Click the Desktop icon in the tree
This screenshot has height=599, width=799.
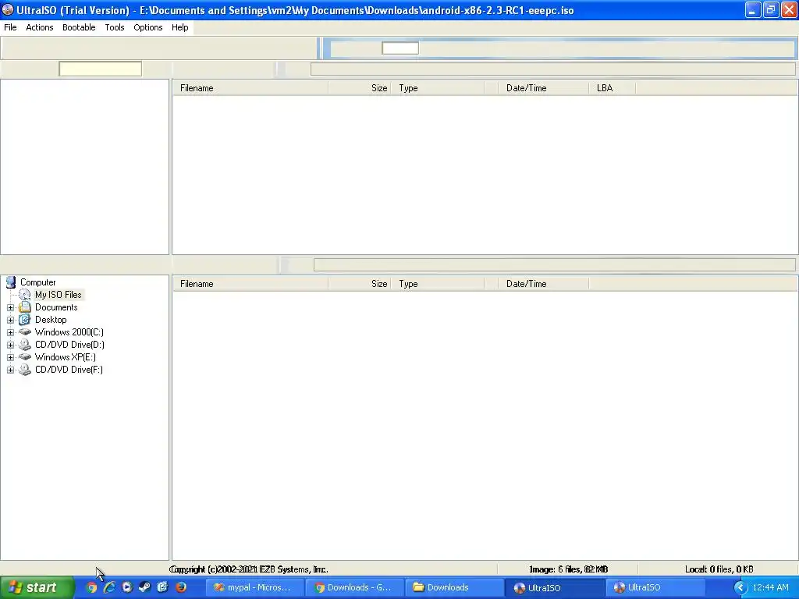coord(24,320)
